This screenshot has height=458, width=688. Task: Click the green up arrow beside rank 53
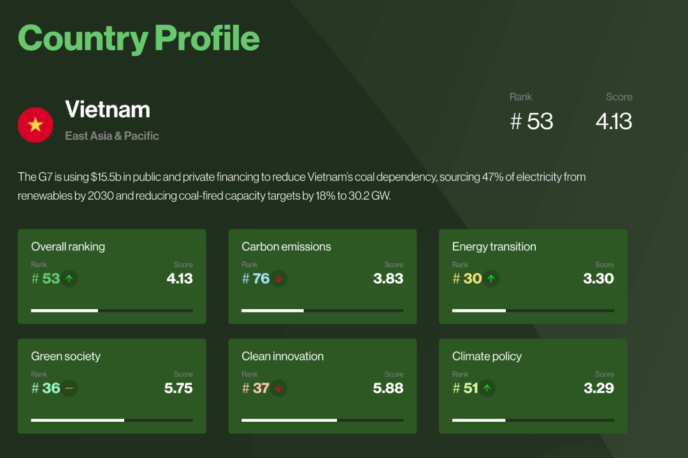click(69, 279)
